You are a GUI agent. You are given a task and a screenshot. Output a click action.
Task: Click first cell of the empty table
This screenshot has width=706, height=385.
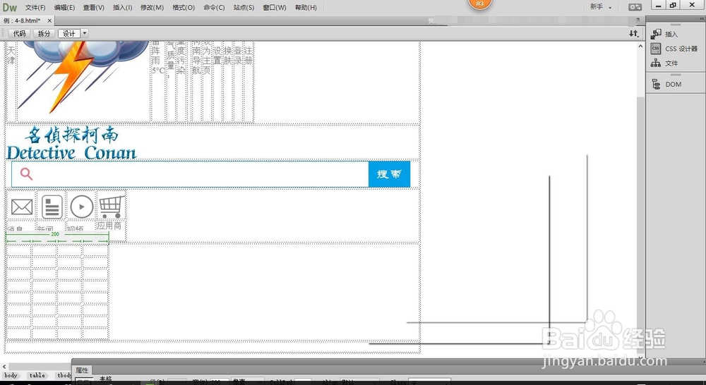[19, 250]
